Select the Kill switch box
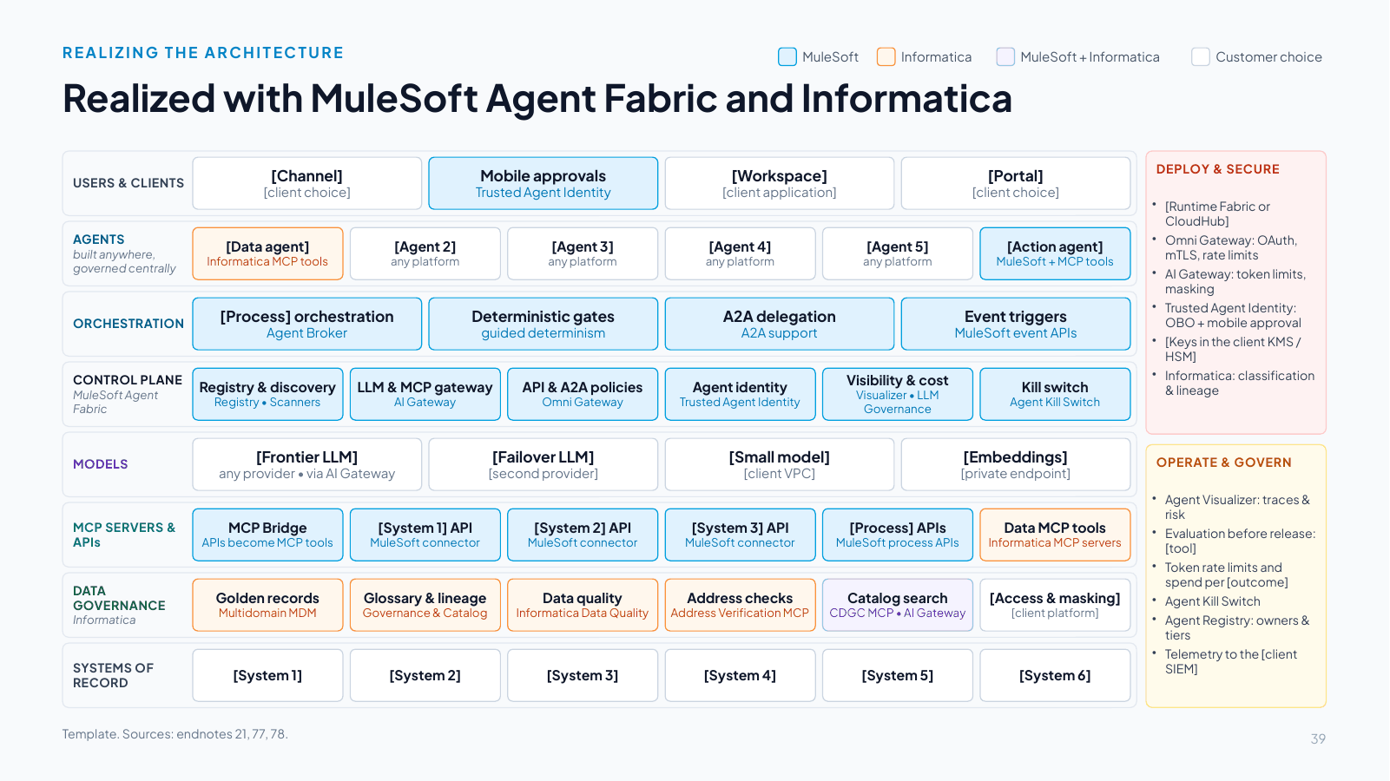The width and height of the screenshot is (1390, 781). tap(1055, 394)
